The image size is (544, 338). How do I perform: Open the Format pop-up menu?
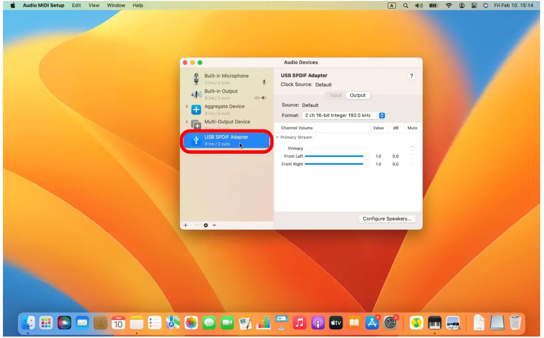(344, 115)
